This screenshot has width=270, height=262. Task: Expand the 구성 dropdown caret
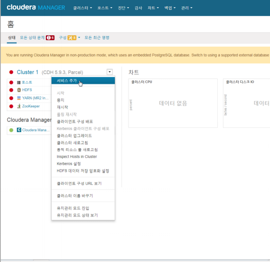[x=79, y=38]
